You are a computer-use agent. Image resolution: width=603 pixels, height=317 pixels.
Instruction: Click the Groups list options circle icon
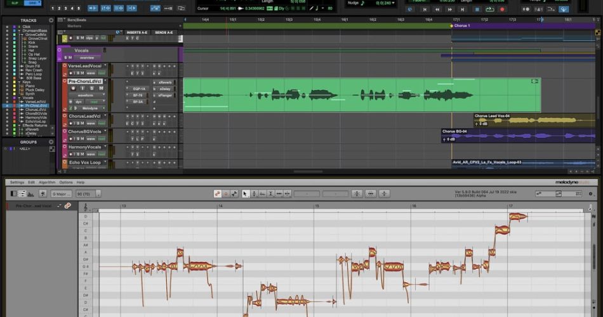click(x=51, y=142)
